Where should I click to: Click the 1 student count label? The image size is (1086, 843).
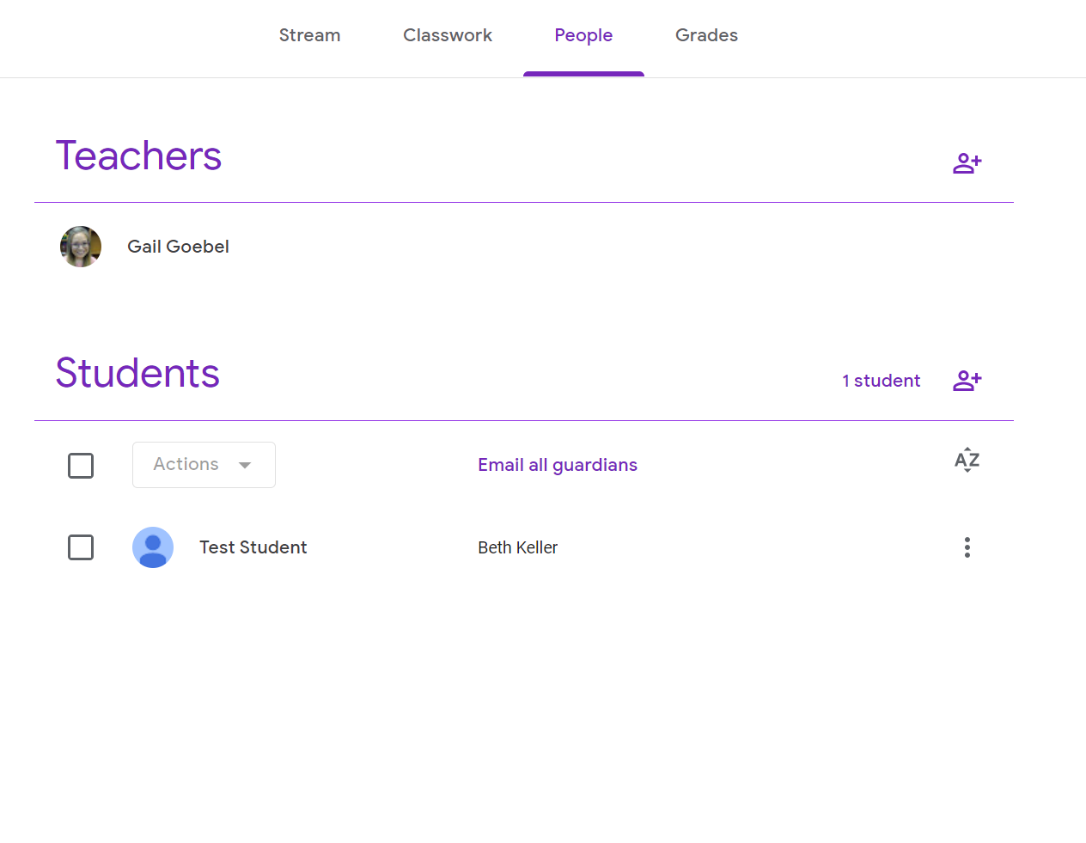[881, 381]
